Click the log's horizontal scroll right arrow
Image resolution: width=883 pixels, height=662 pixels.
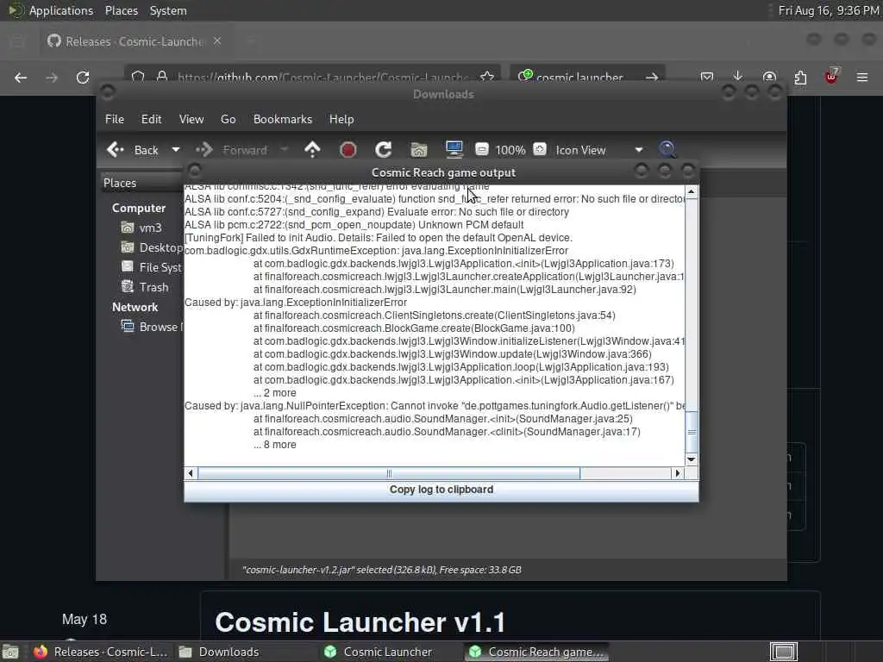(x=678, y=473)
